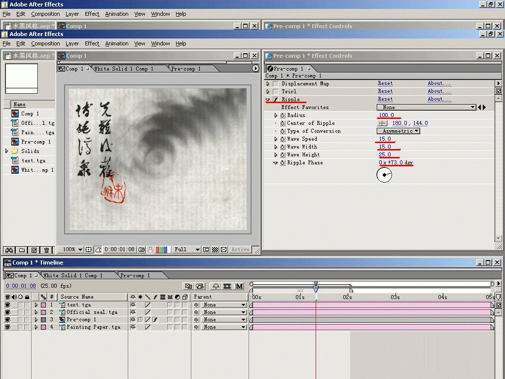The image size is (505, 379).
Task: Select the Pre-comp 1 tab in Comp window
Action: pyautogui.click(x=186, y=69)
